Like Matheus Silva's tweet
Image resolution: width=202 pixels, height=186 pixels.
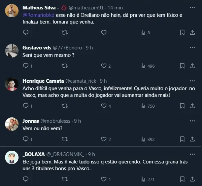click(x=104, y=33)
